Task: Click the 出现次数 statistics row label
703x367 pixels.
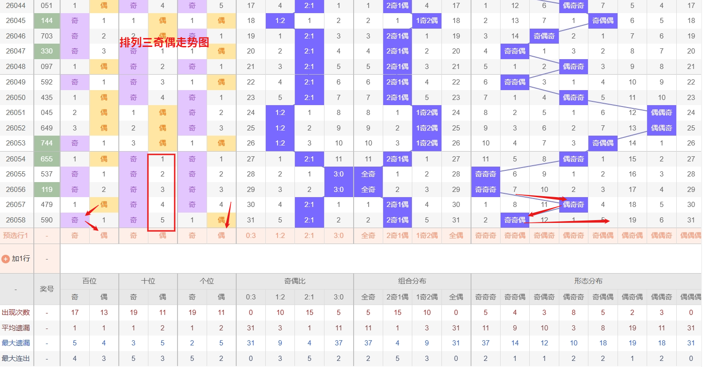Action: pyautogui.click(x=16, y=313)
